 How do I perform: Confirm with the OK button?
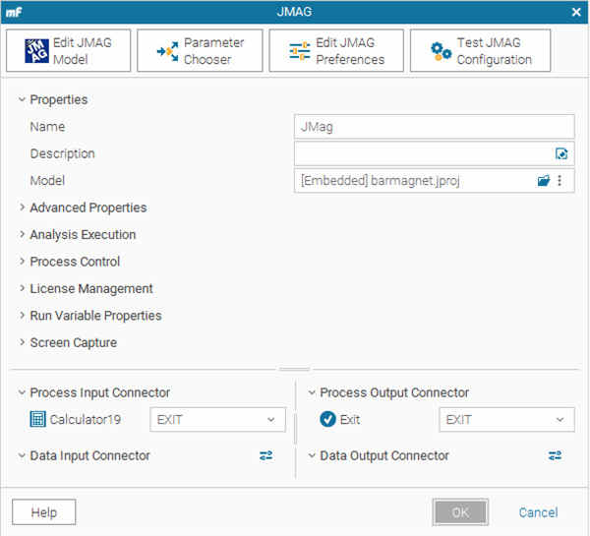460,512
